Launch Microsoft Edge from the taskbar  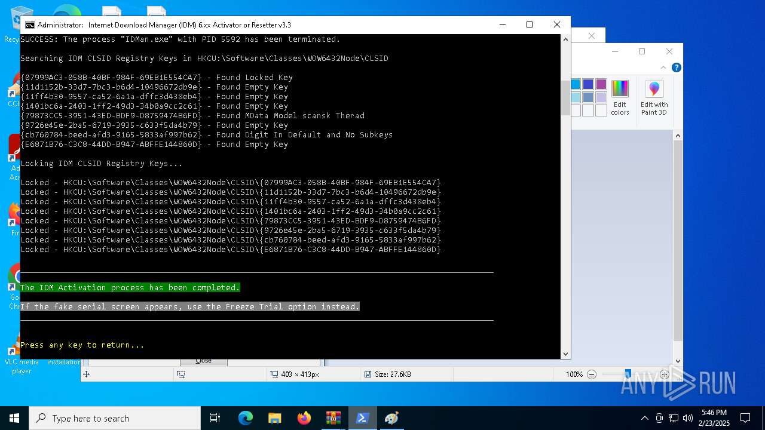246,418
